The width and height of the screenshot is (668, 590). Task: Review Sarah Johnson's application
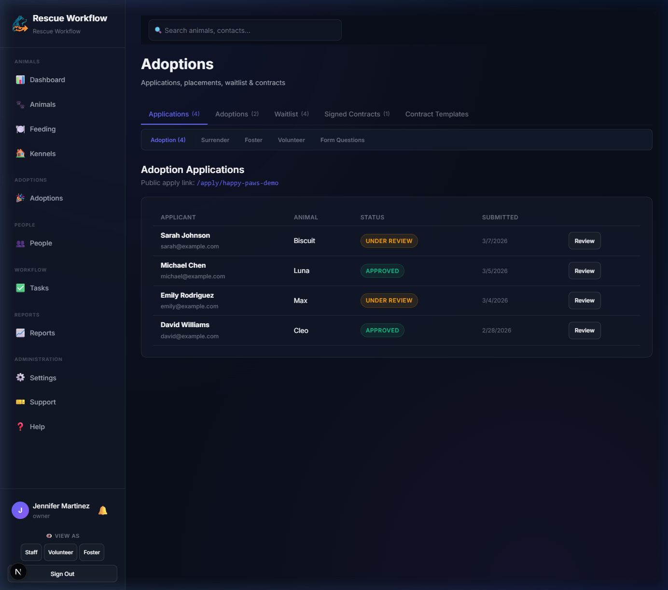(x=584, y=241)
